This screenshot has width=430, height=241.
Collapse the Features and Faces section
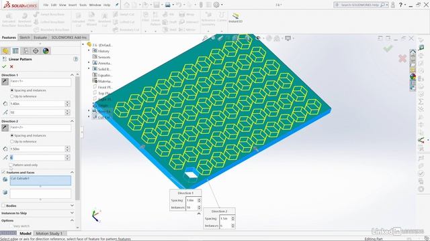[72, 173]
